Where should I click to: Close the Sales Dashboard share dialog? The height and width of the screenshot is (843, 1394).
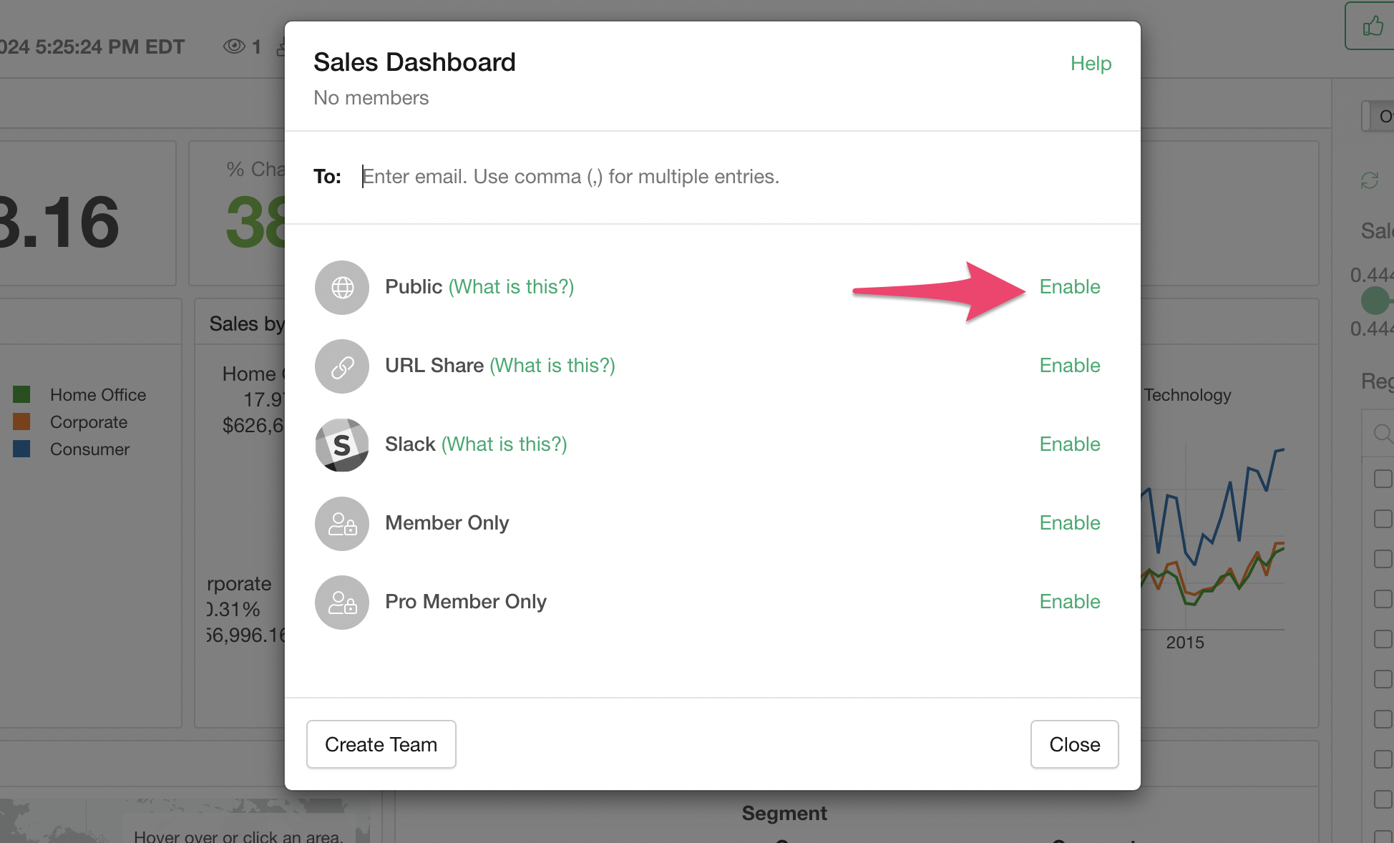[1075, 744]
